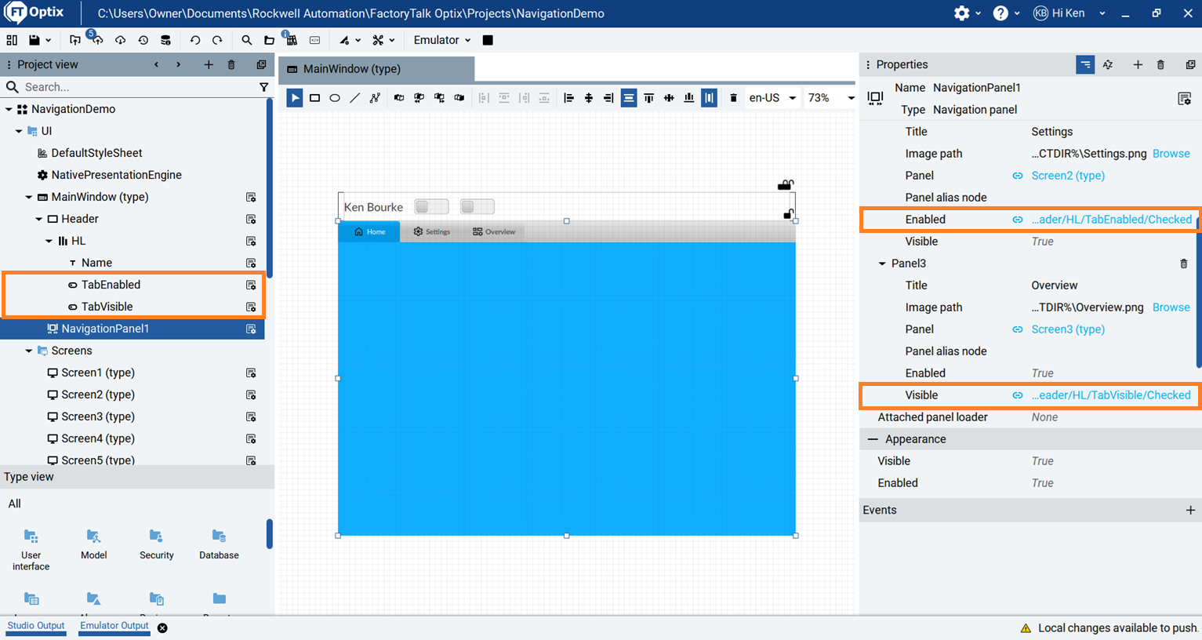Click Browse next to Settings.png path
The height and width of the screenshot is (640, 1202).
(1171, 154)
